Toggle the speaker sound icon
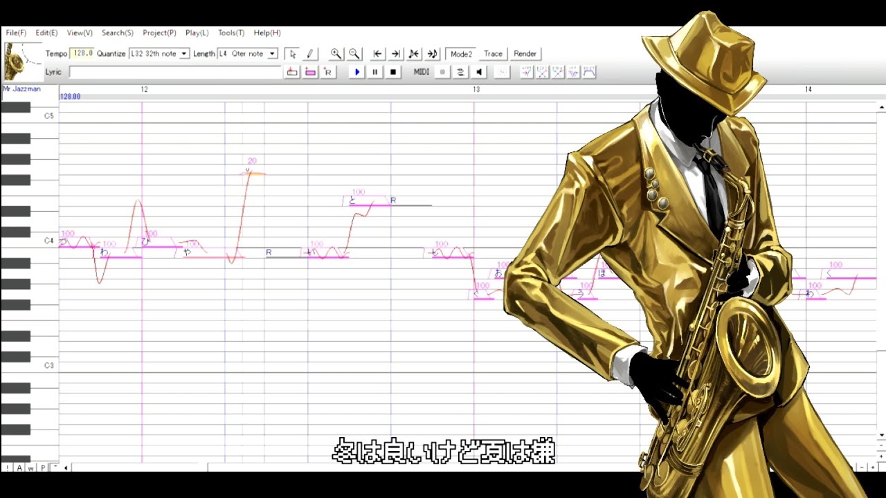Image resolution: width=886 pixels, height=498 pixels. (479, 72)
